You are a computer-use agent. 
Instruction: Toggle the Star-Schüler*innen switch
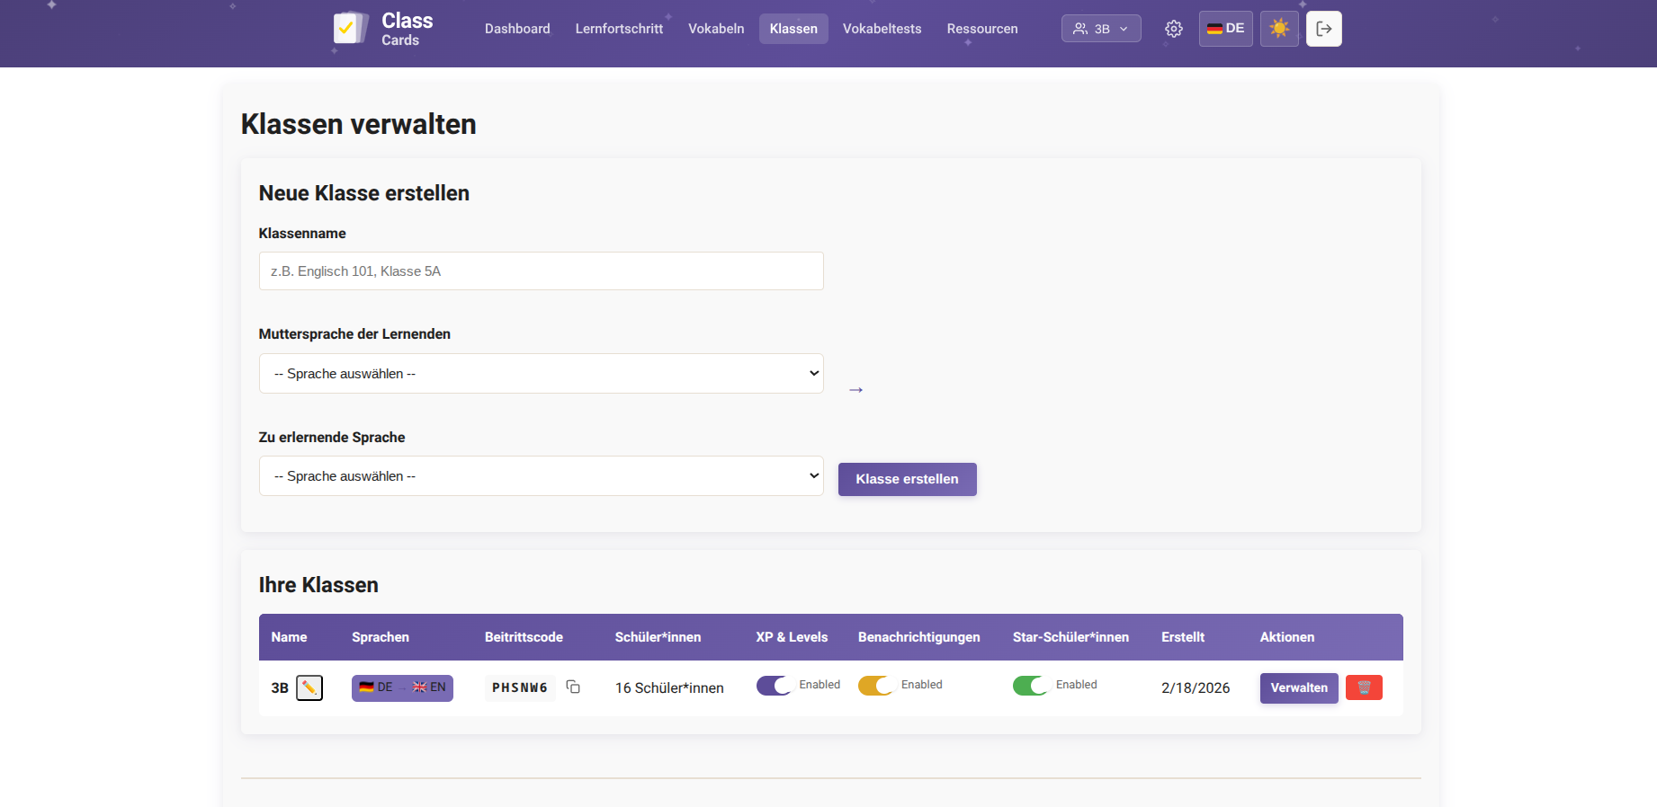coord(1030,686)
